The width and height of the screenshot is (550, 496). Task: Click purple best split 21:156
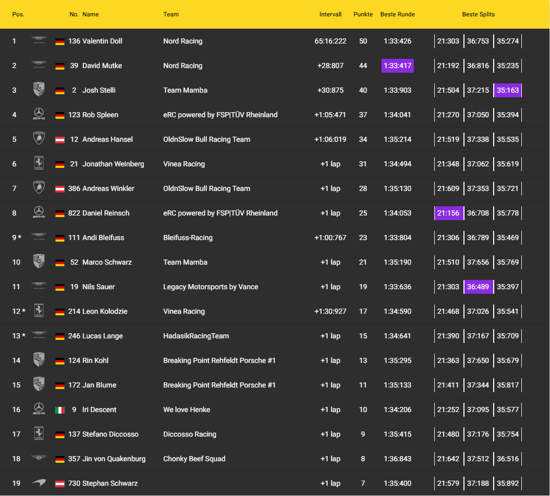click(448, 213)
